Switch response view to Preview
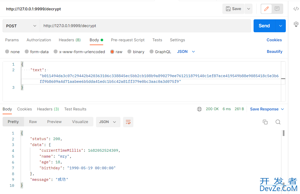 point(54,122)
